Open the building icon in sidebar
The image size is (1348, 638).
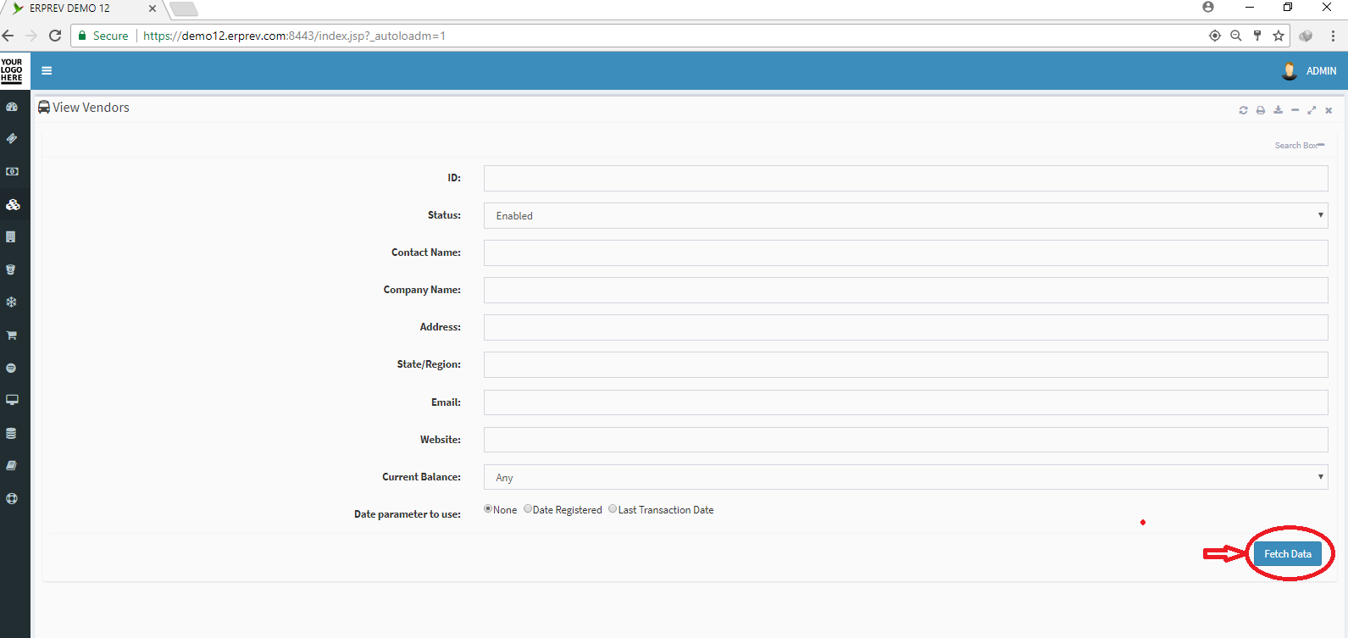pyautogui.click(x=11, y=237)
